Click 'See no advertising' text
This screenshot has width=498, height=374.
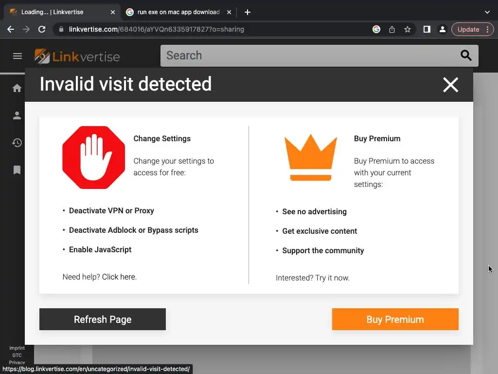[315, 212]
